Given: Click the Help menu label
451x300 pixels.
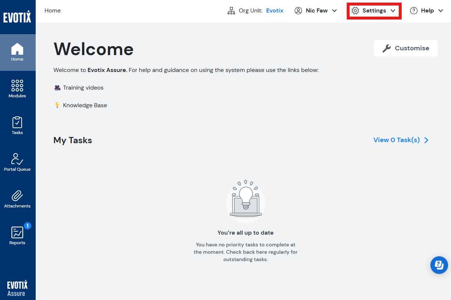Looking at the screenshot, I should point(427,11).
